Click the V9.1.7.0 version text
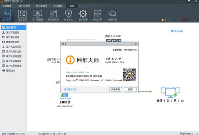Viewport: 199px width, 135px height. (113, 59)
